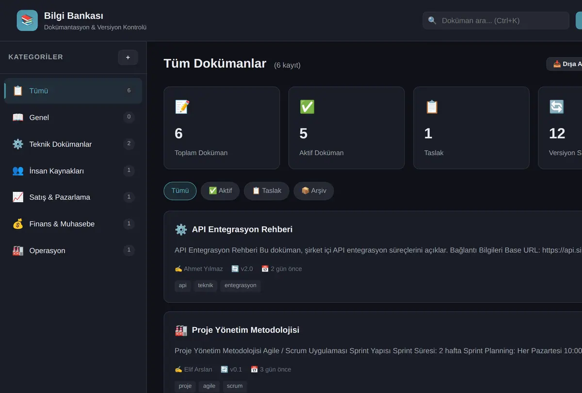Click the memo icon on Toplam Doküman card
Image resolution: width=582 pixels, height=393 pixels.
pyautogui.click(x=182, y=107)
